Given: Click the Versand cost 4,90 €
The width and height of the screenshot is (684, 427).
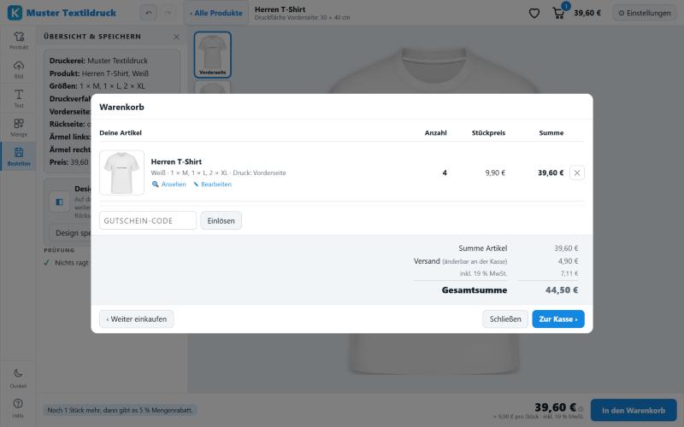Looking at the screenshot, I should (x=568, y=261).
